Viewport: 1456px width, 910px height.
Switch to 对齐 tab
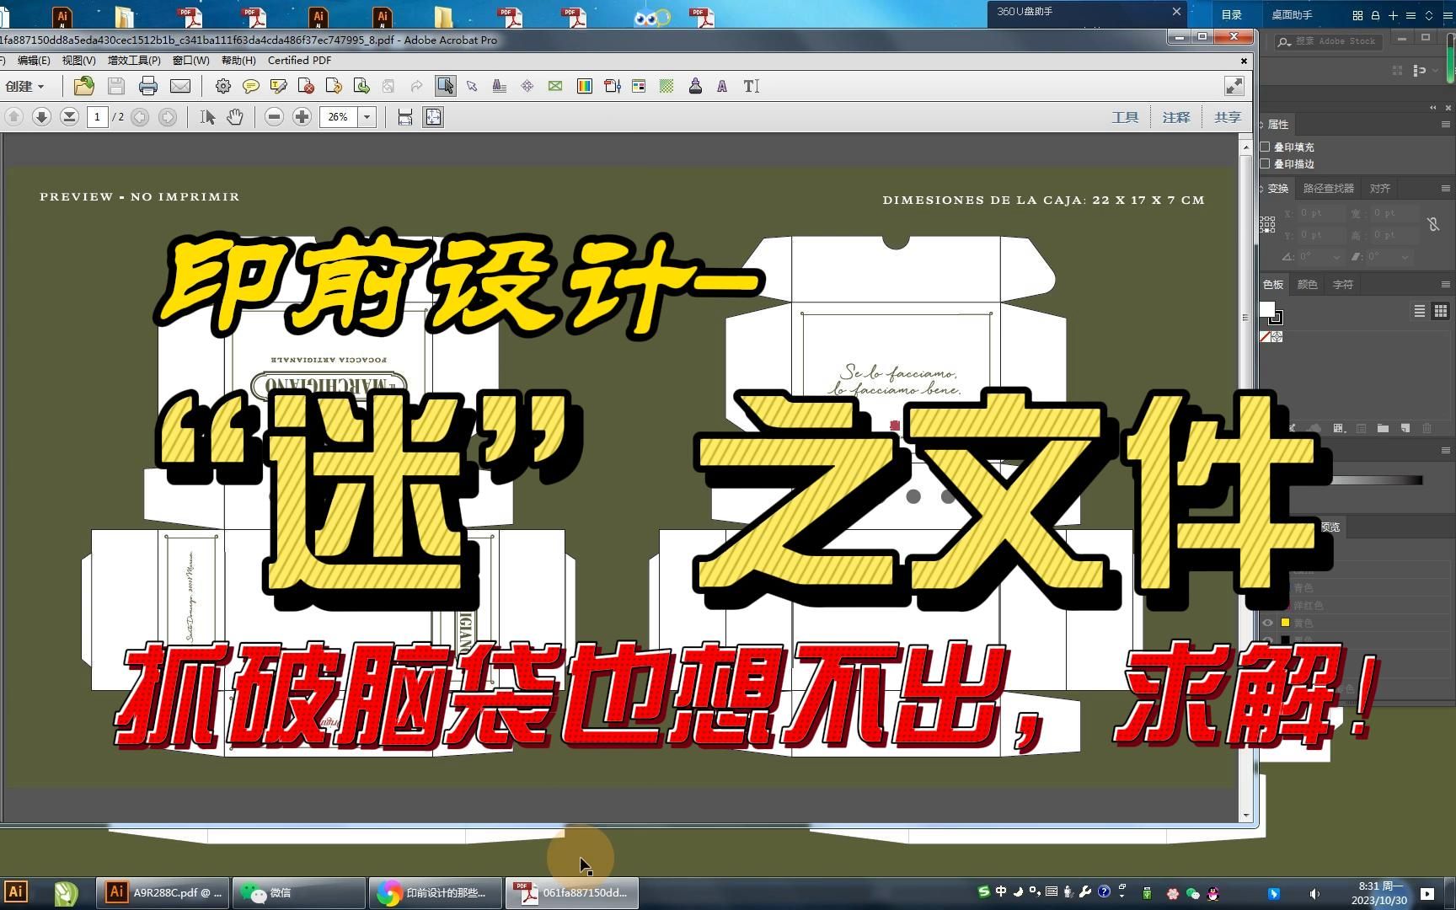[1379, 188]
